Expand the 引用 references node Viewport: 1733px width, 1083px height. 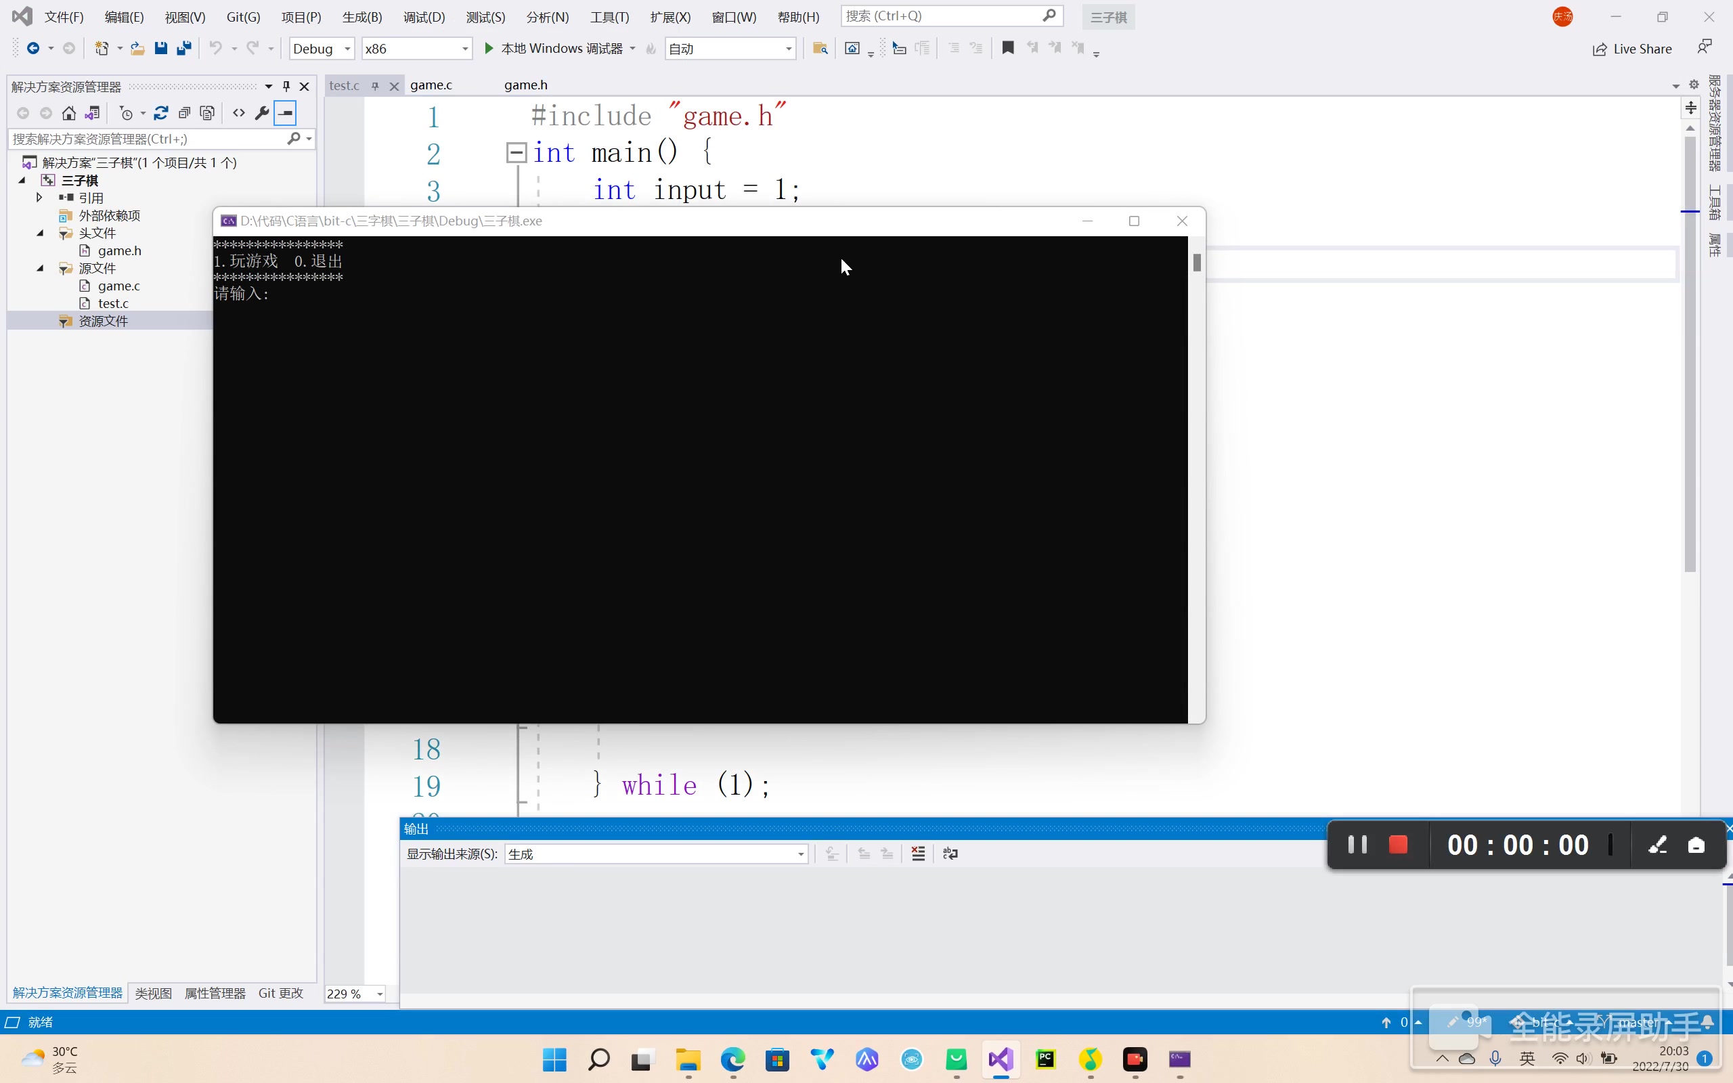tap(39, 198)
